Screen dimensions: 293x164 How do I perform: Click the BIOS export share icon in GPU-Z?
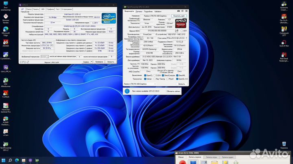point(177,31)
